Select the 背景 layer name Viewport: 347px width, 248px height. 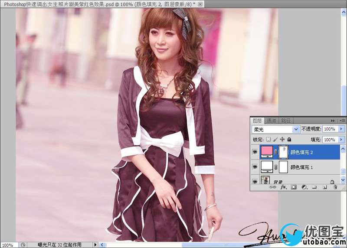click(x=278, y=182)
